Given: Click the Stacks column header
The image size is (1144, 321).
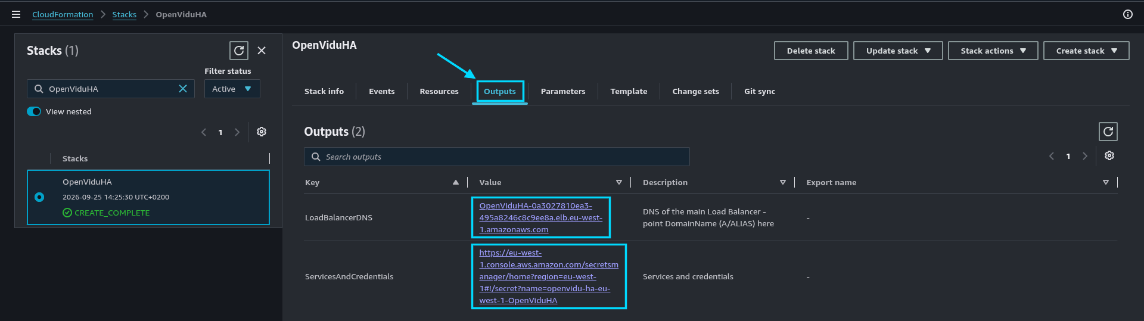Looking at the screenshot, I should pyautogui.click(x=75, y=158).
